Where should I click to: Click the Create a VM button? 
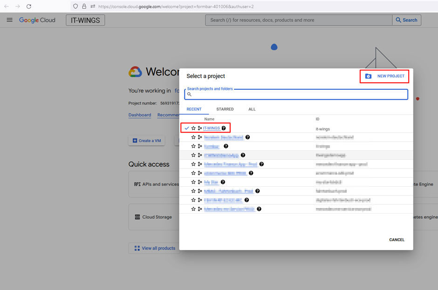click(x=147, y=141)
